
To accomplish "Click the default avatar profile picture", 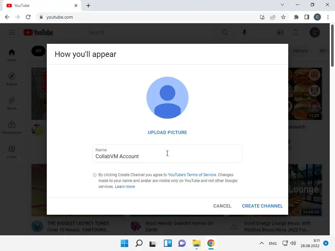I will click(x=167, y=98).
